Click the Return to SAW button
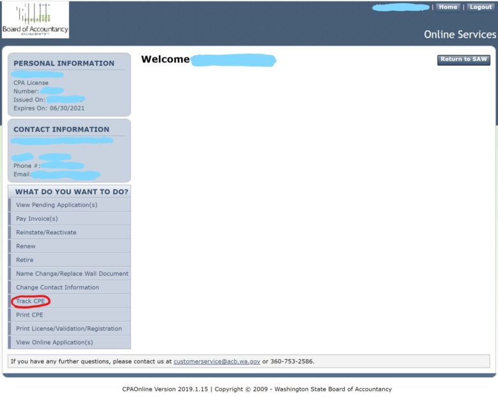Screen dimensions: 498x397 click(x=464, y=59)
